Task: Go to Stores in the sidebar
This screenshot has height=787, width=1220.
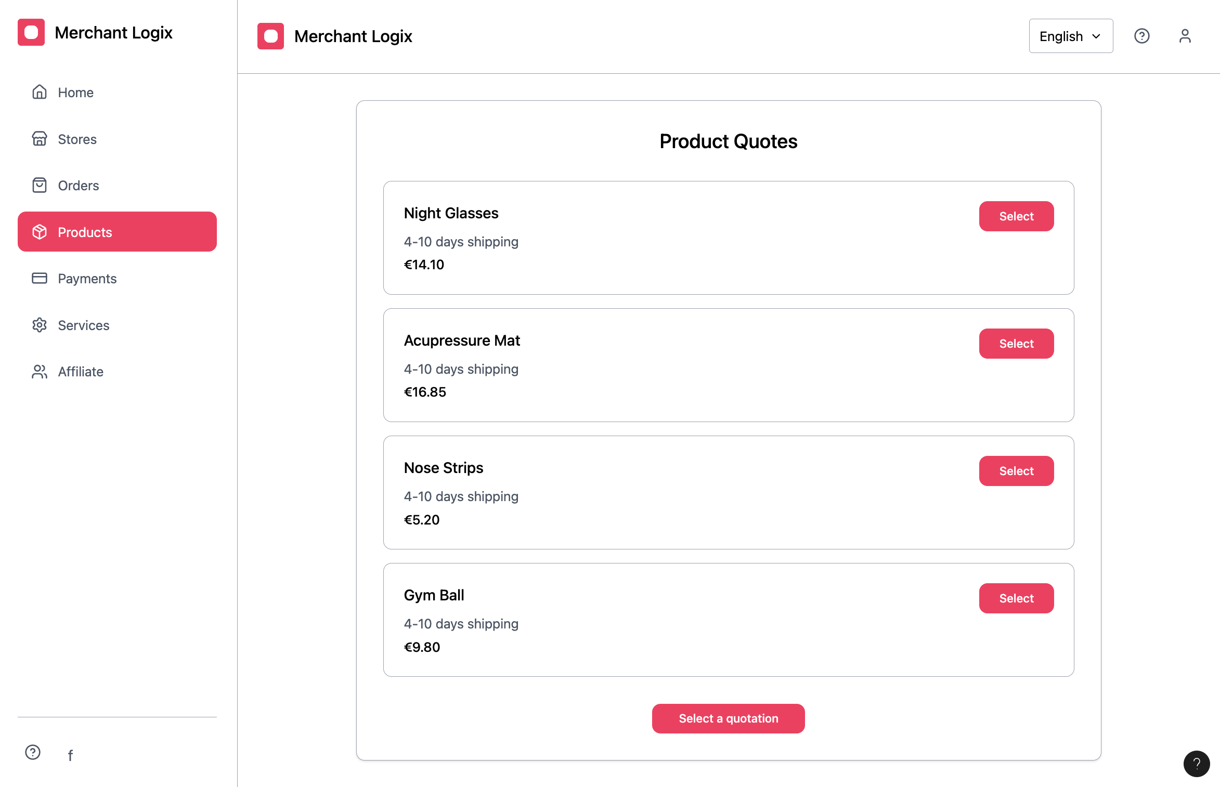Action: pyautogui.click(x=77, y=139)
